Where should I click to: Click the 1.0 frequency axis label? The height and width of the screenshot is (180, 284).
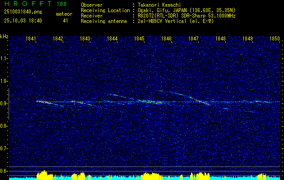click(4, 81)
